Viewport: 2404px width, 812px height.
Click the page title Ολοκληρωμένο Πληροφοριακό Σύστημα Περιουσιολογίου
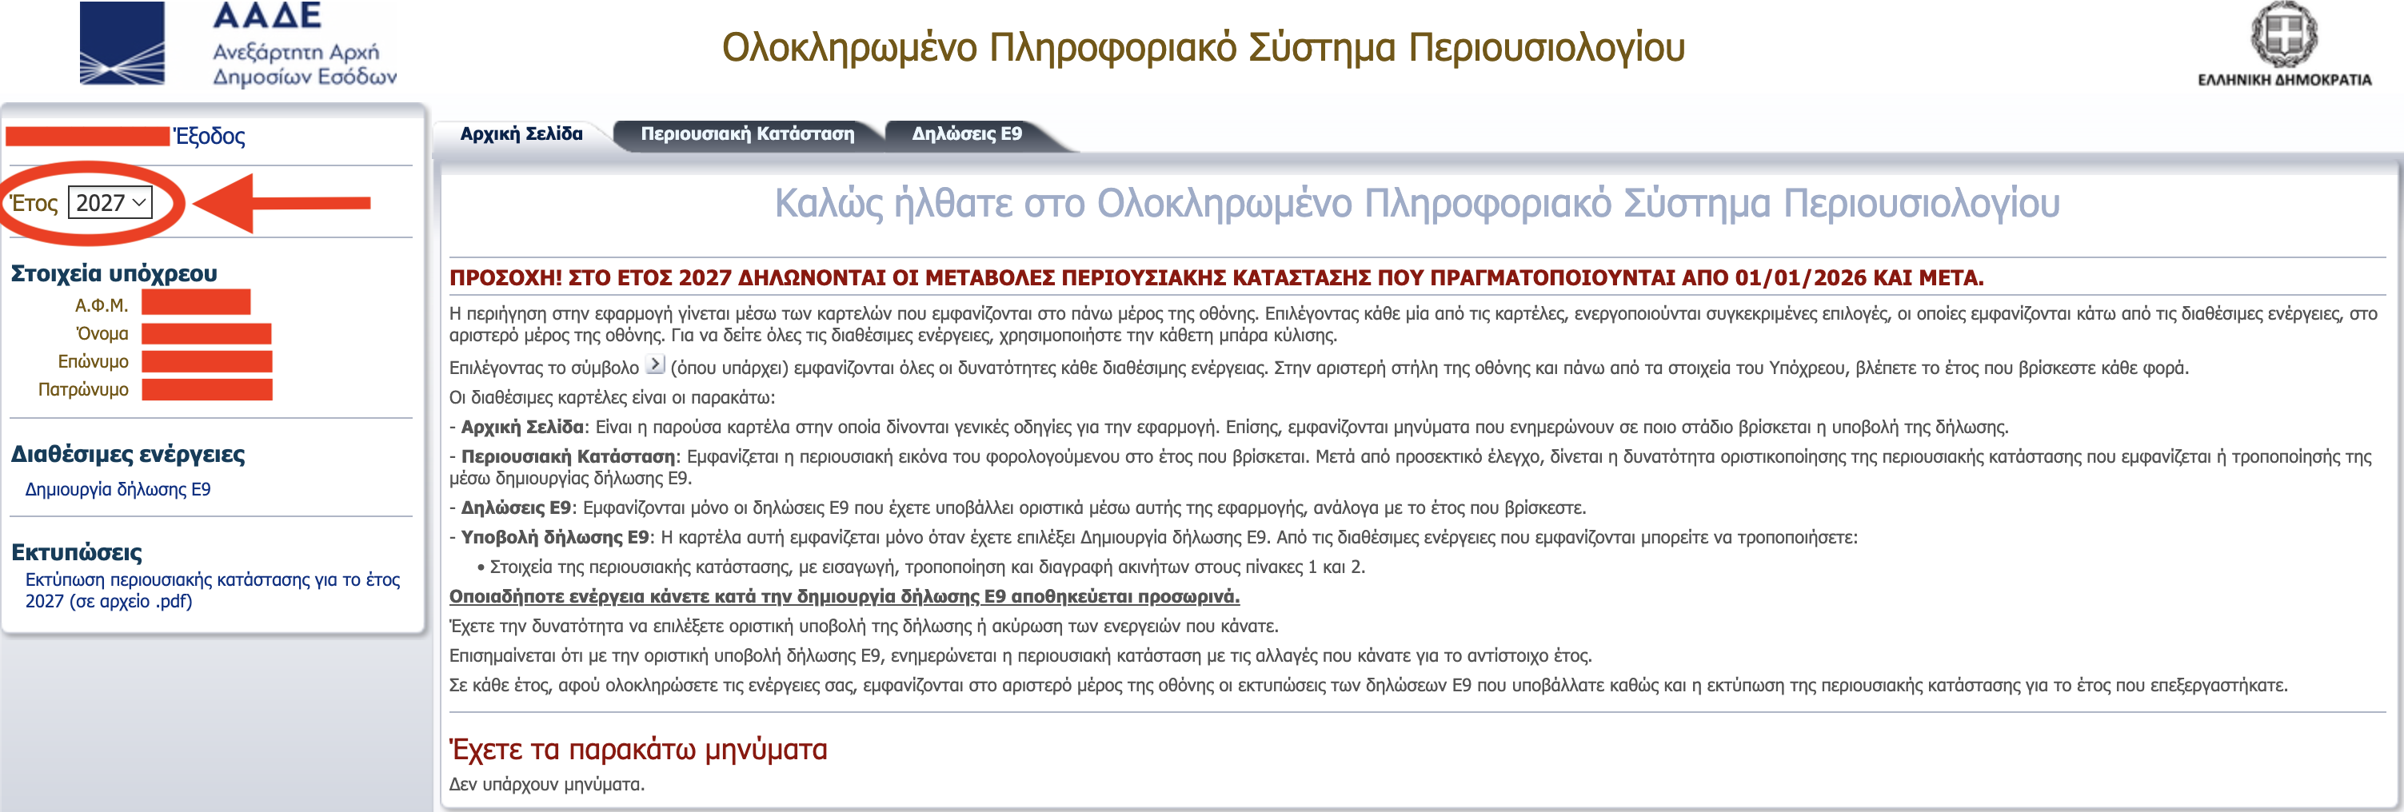coord(1203,47)
